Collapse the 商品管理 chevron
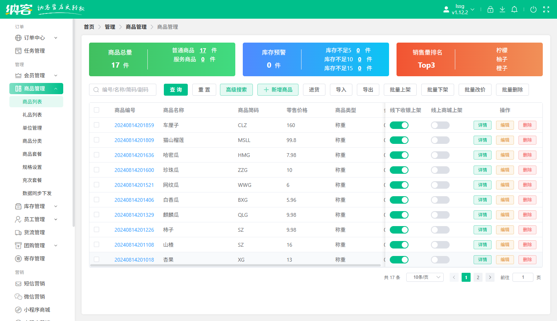Viewport: 557px width, 321px height. [x=56, y=89]
